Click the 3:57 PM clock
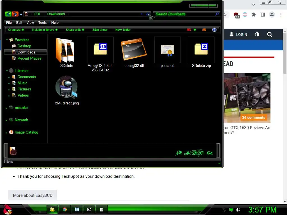287x215 pixels. 262,210
